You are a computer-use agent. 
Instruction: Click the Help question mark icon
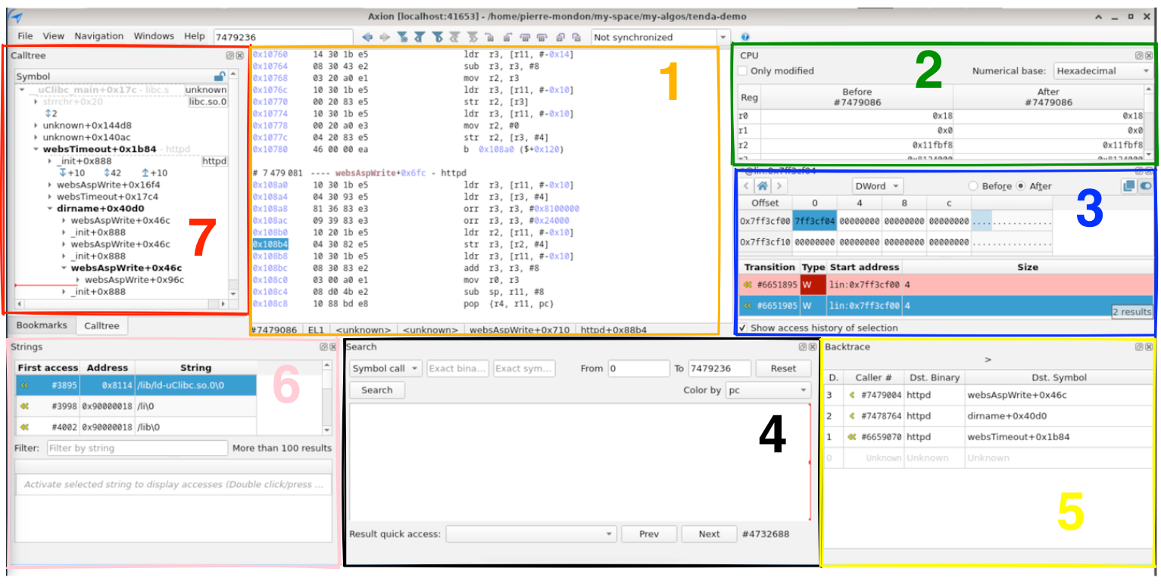coord(746,36)
